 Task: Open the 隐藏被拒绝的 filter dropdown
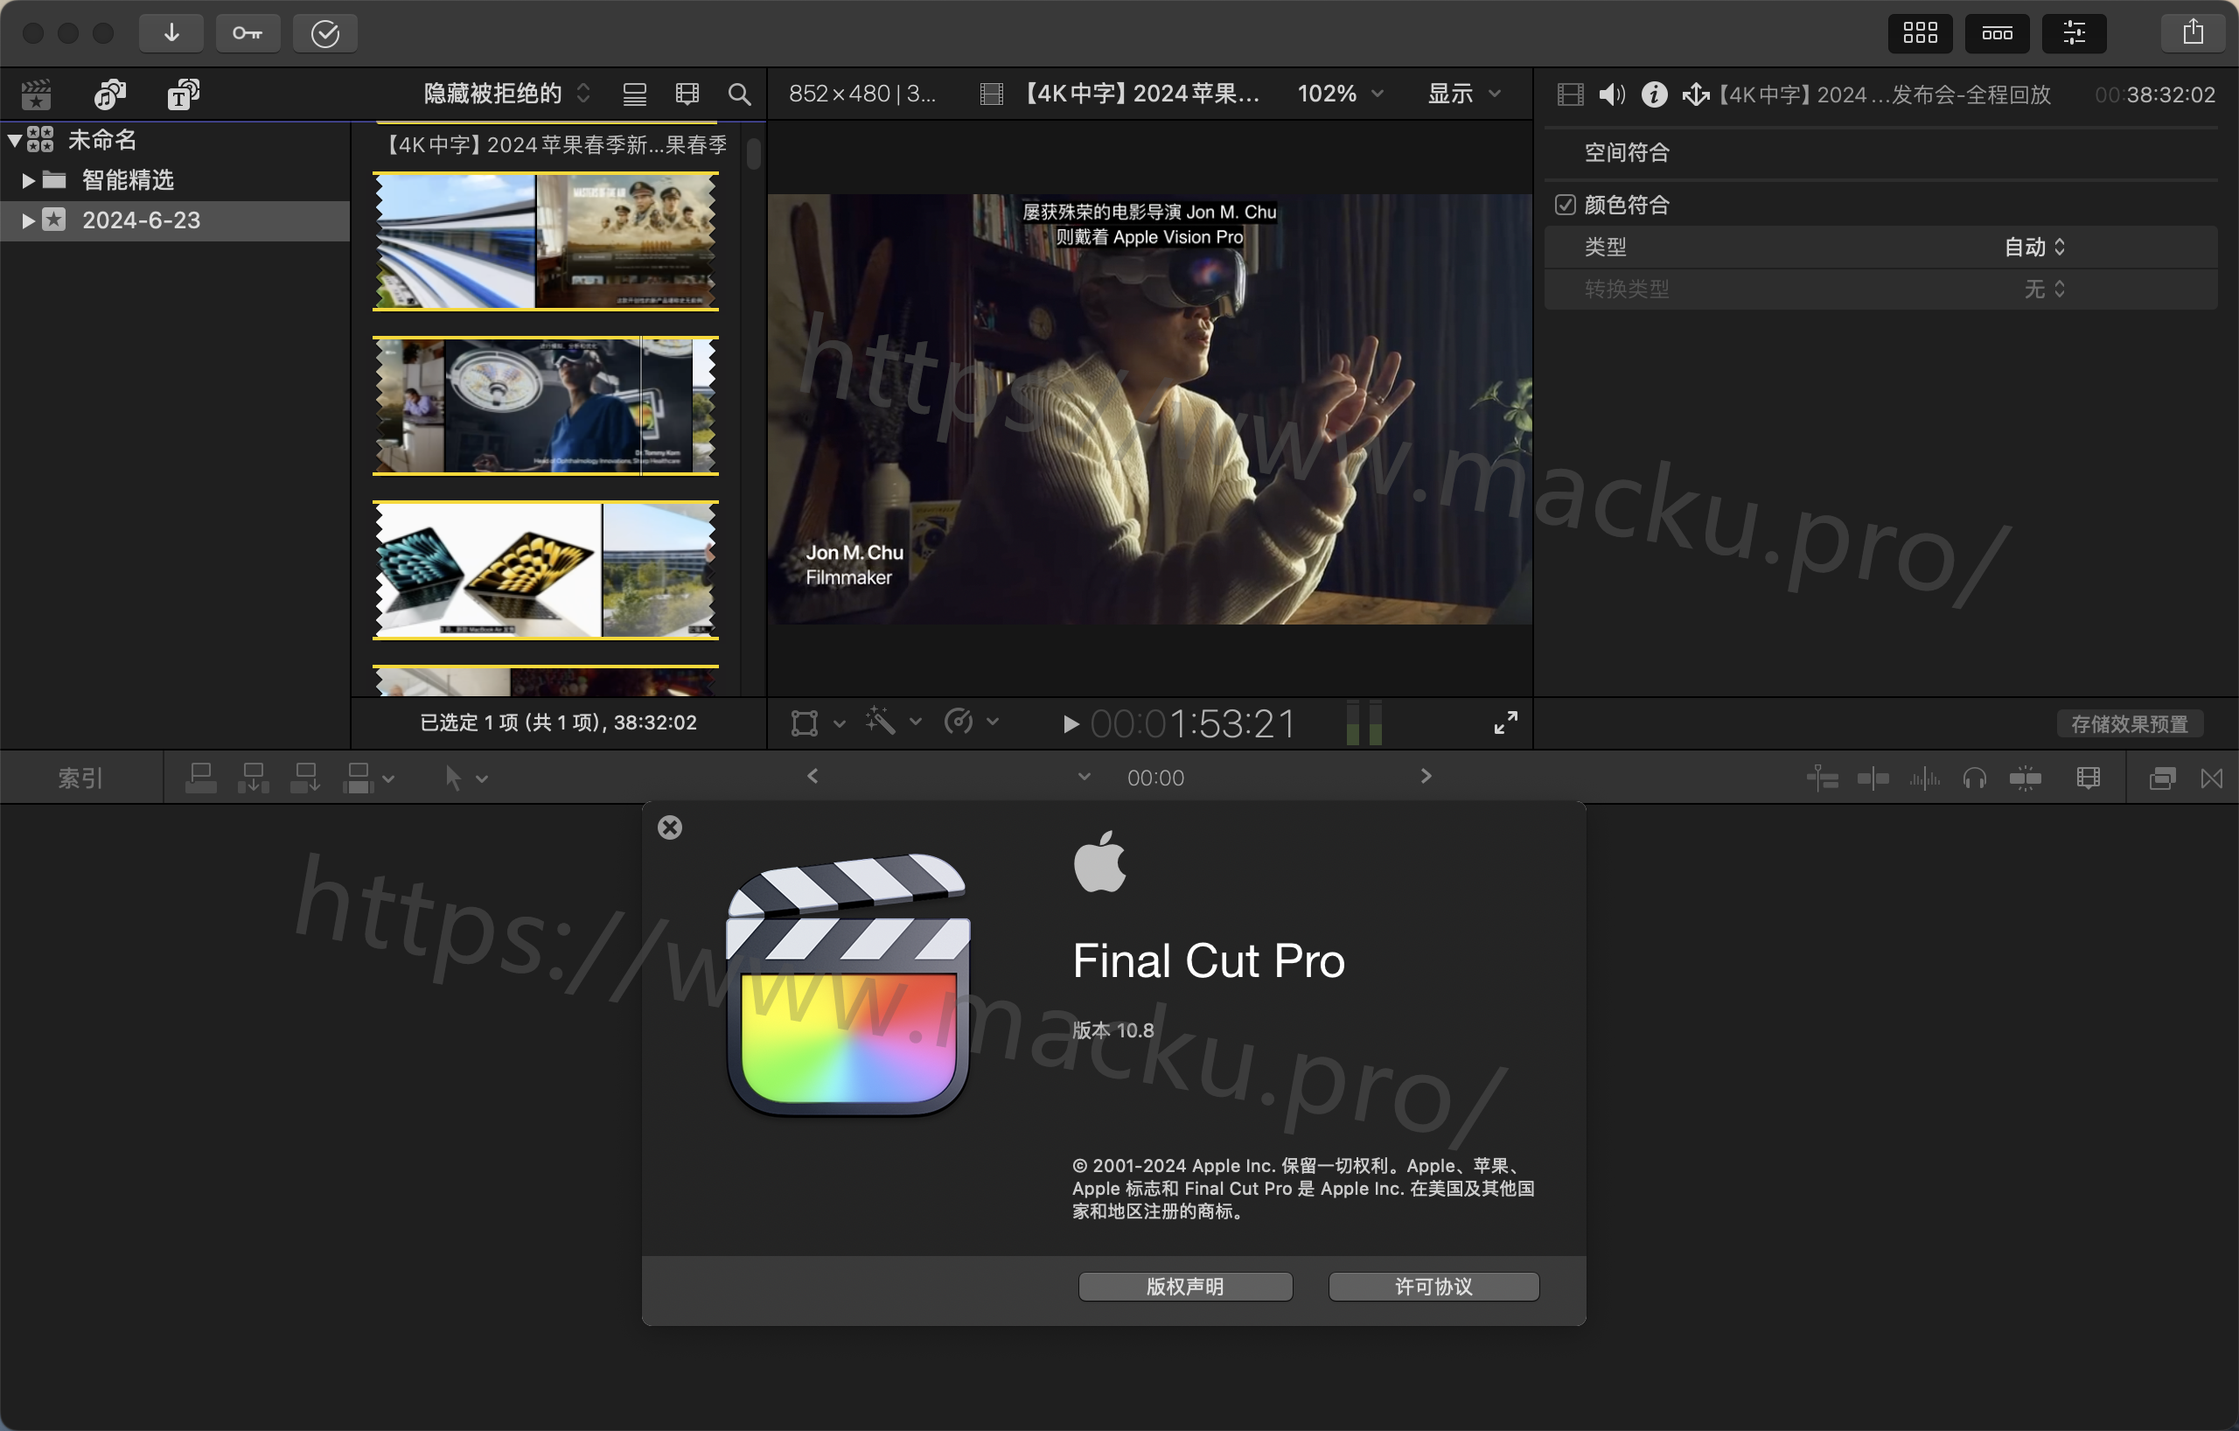(506, 94)
